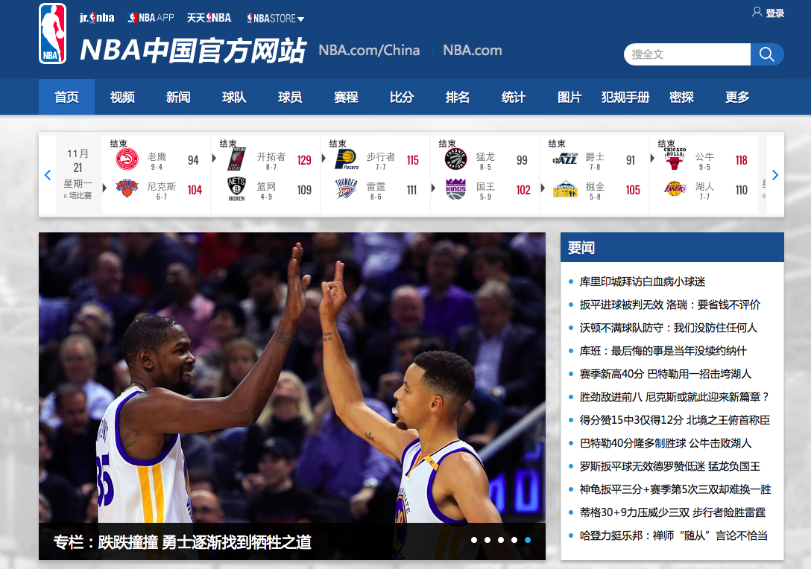811x569 pixels.
Task: Open news 沃顿不满球队防守
Action: coord(668,328)
